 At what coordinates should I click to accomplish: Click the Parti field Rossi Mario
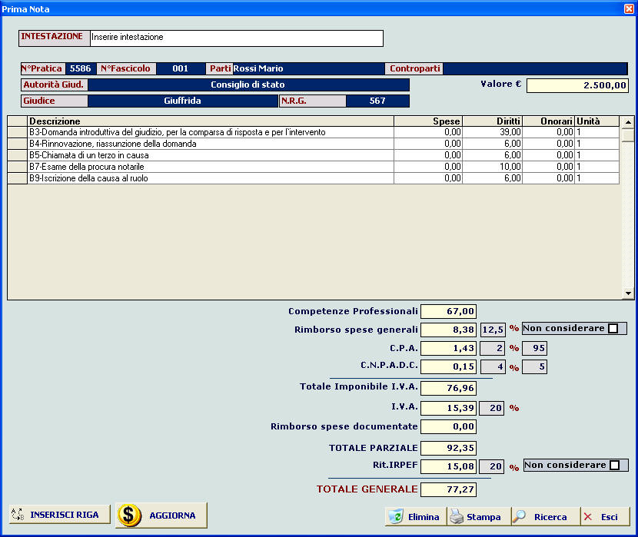pyautogui.click(x=308, y=68)
